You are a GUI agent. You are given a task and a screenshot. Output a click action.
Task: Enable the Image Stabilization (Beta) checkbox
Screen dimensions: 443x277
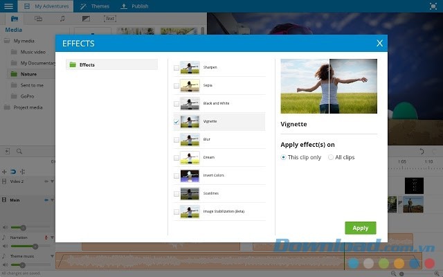[177, 212]
